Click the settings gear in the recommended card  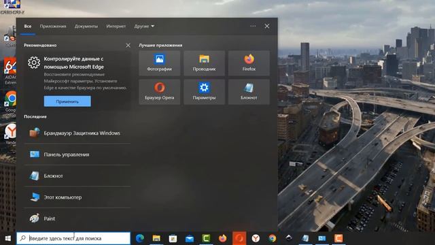click(34, 63)
